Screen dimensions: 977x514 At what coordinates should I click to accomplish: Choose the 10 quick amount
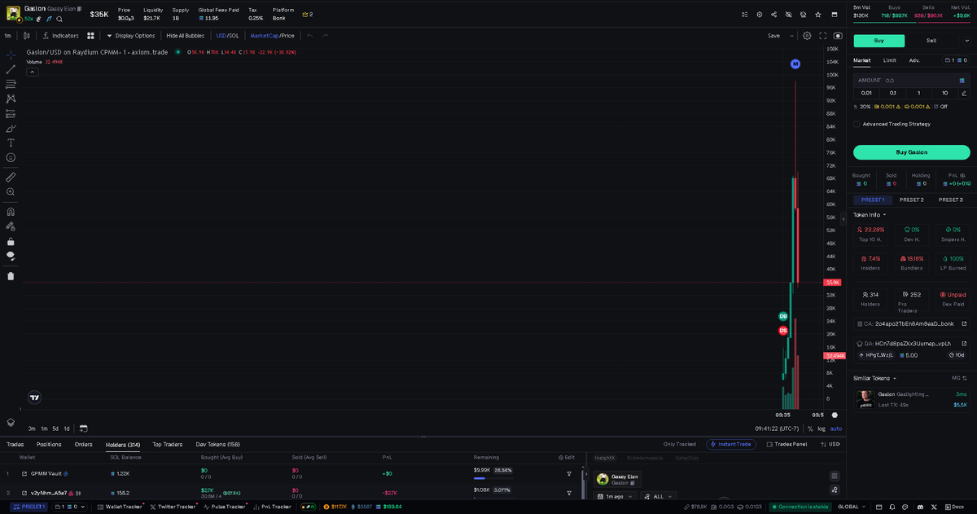tap(944, 93)
